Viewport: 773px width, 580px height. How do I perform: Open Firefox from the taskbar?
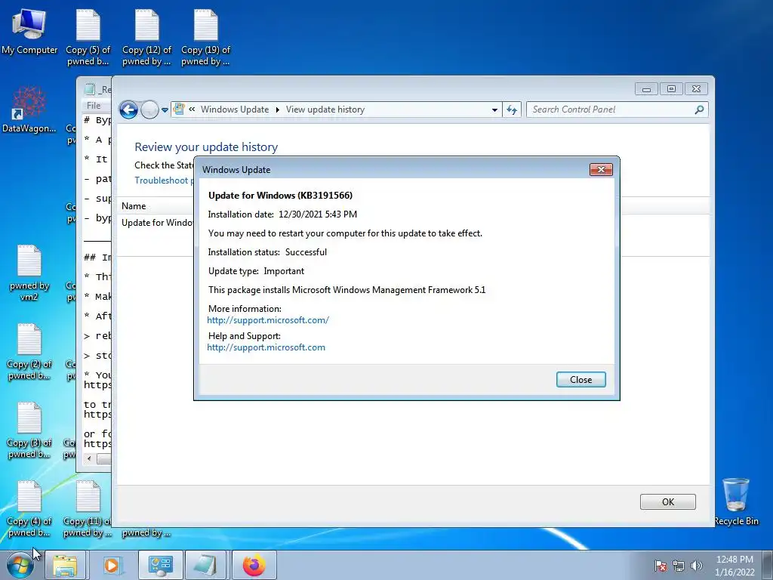click(x=254, y=565)
